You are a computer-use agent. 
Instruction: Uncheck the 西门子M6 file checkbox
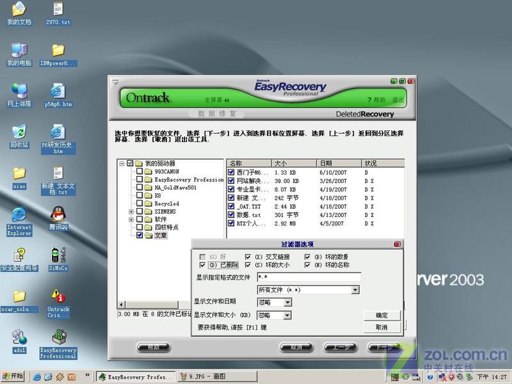[231, 172]
